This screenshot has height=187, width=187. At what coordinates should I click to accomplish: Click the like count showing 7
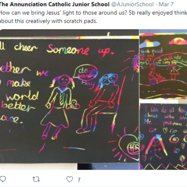[x=79, y=180]
